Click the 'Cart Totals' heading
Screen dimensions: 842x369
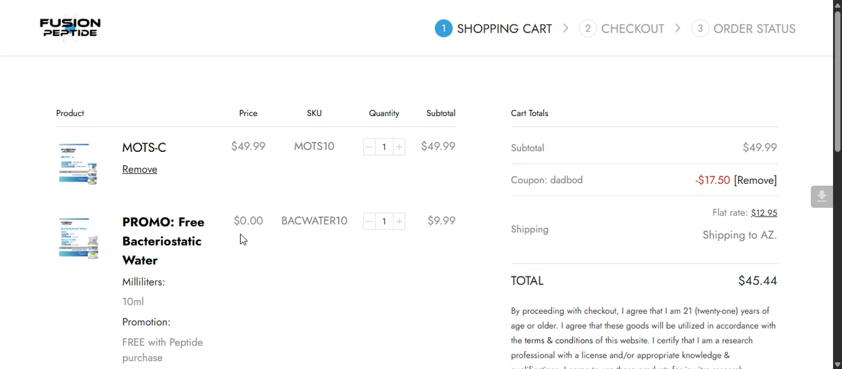(529, 113)
